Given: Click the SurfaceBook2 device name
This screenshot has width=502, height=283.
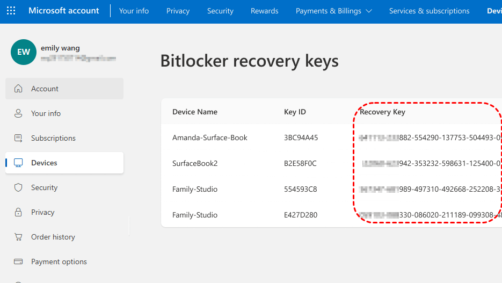Looking at the screenshot, I should 195,163.
